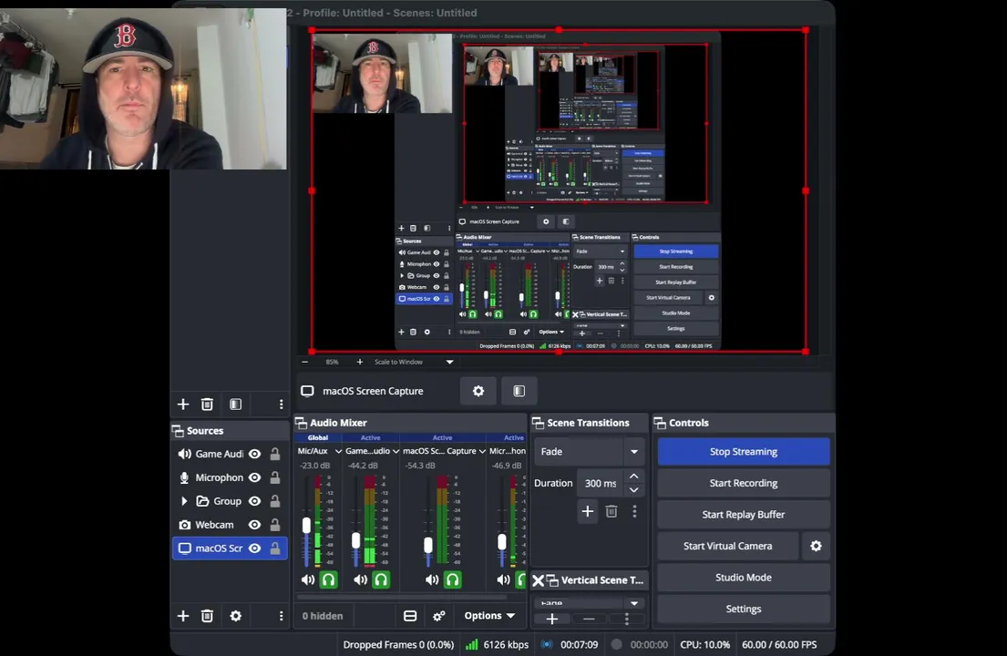Toggle the mixer layout icon beside 0 hidden
1007x656 pixels.
[410, 616]
